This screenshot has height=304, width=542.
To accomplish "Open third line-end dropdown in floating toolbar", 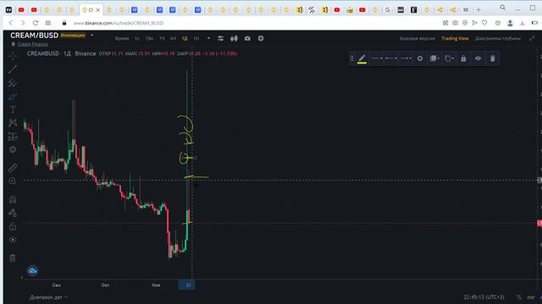I will tap(406, 58).
